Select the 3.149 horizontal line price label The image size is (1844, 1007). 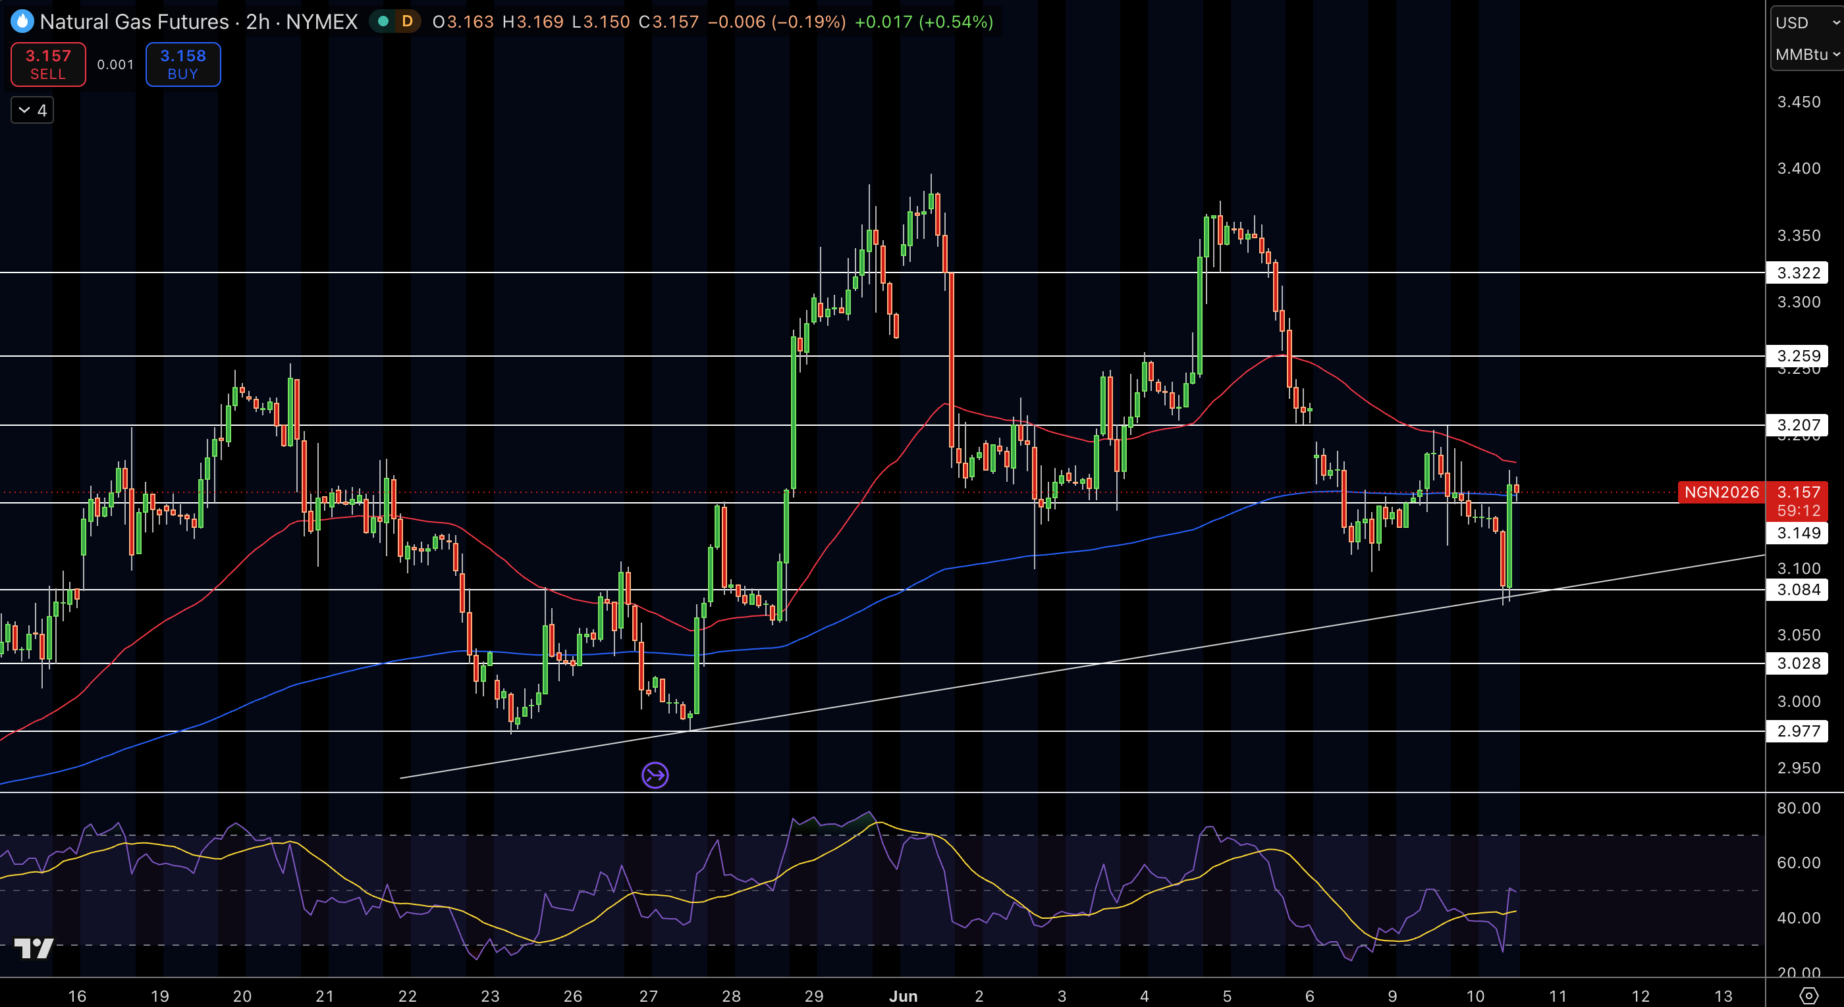[1797, 533]
